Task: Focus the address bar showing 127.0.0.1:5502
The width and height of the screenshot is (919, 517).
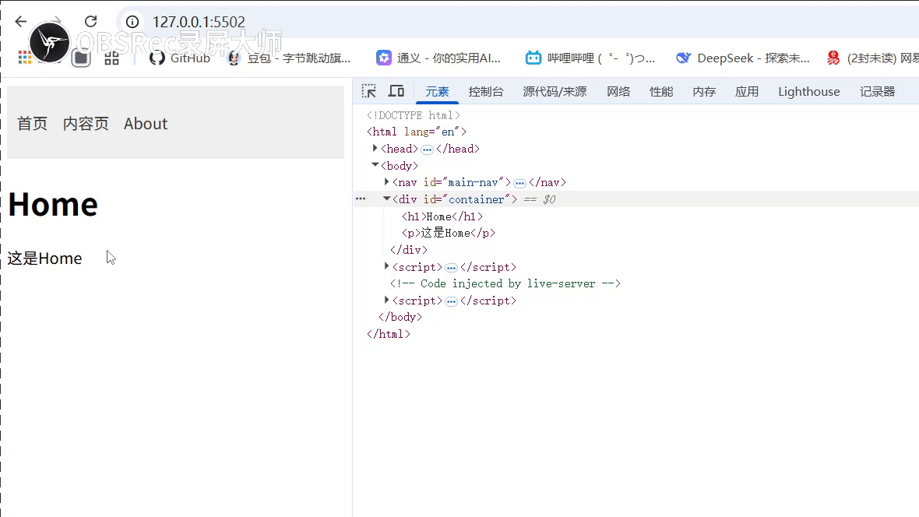Action: pyautogui.click(x=199, y=22)
